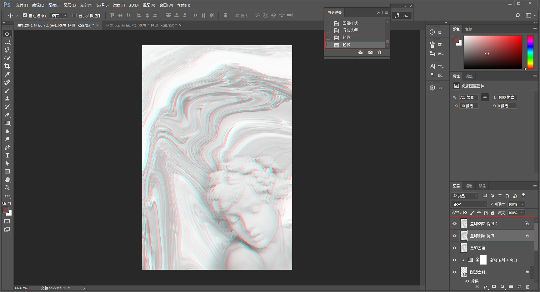Open the 图层 auto-select dropdown

pyautogui.click(x=58, y=15)
